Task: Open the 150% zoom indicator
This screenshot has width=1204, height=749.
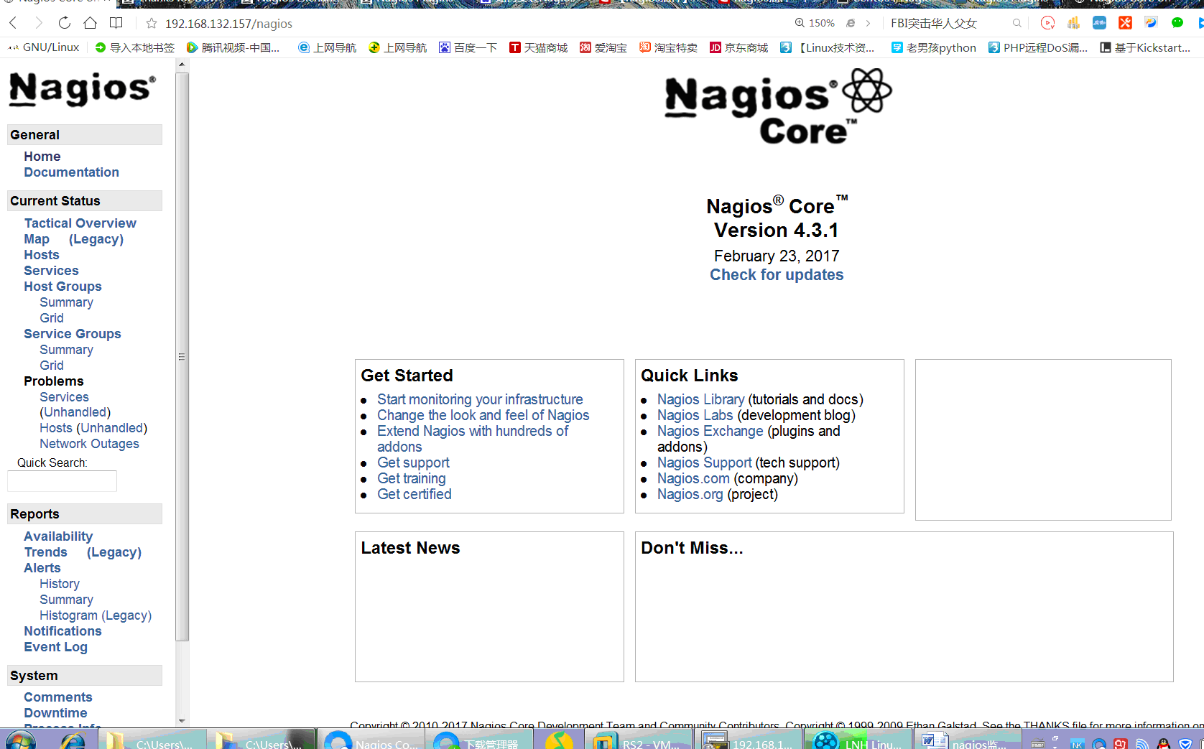Action: 815,23
